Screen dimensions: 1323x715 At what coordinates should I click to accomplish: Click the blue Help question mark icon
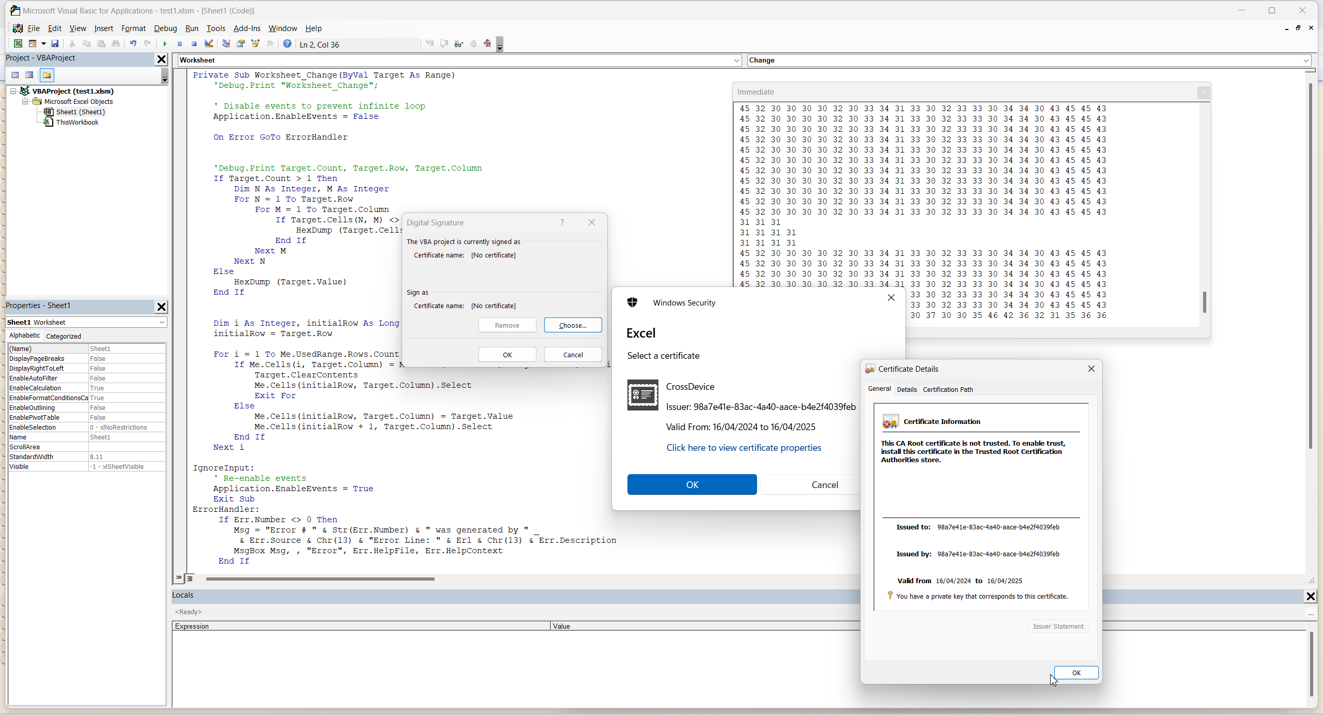point(287,44)
